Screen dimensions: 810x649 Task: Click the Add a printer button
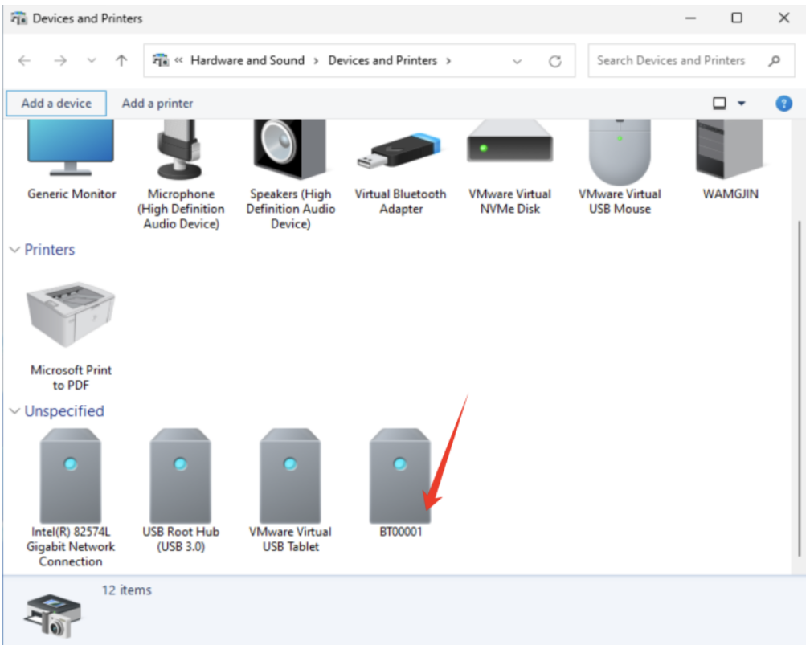(157, 104)
